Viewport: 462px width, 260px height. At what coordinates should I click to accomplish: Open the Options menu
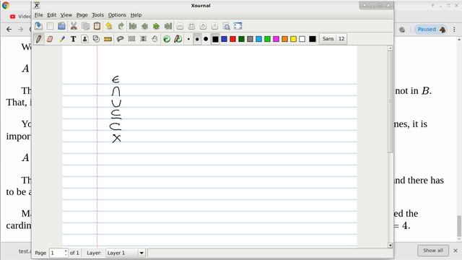tap(117, 15)
